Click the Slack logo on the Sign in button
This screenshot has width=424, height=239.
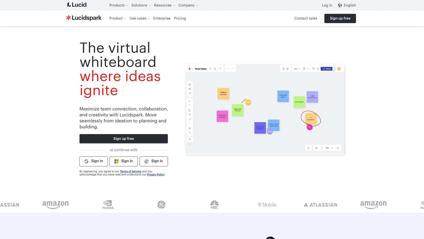click(x=146, y=161)
